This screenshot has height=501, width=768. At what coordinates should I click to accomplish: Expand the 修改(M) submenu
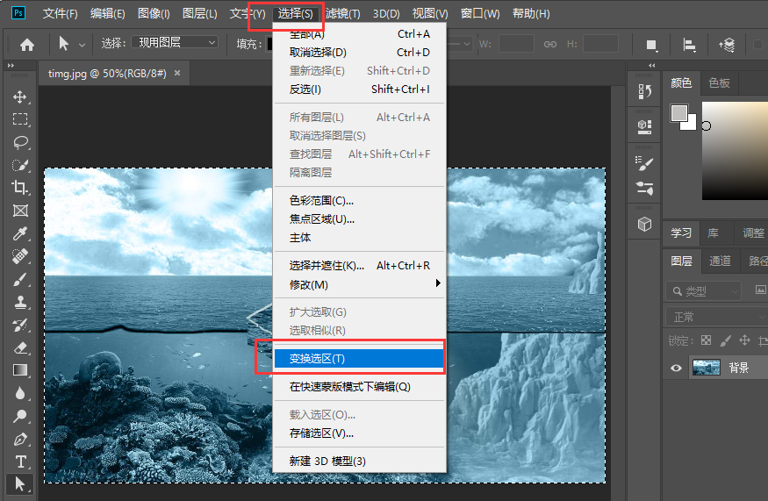click(360, 284)
